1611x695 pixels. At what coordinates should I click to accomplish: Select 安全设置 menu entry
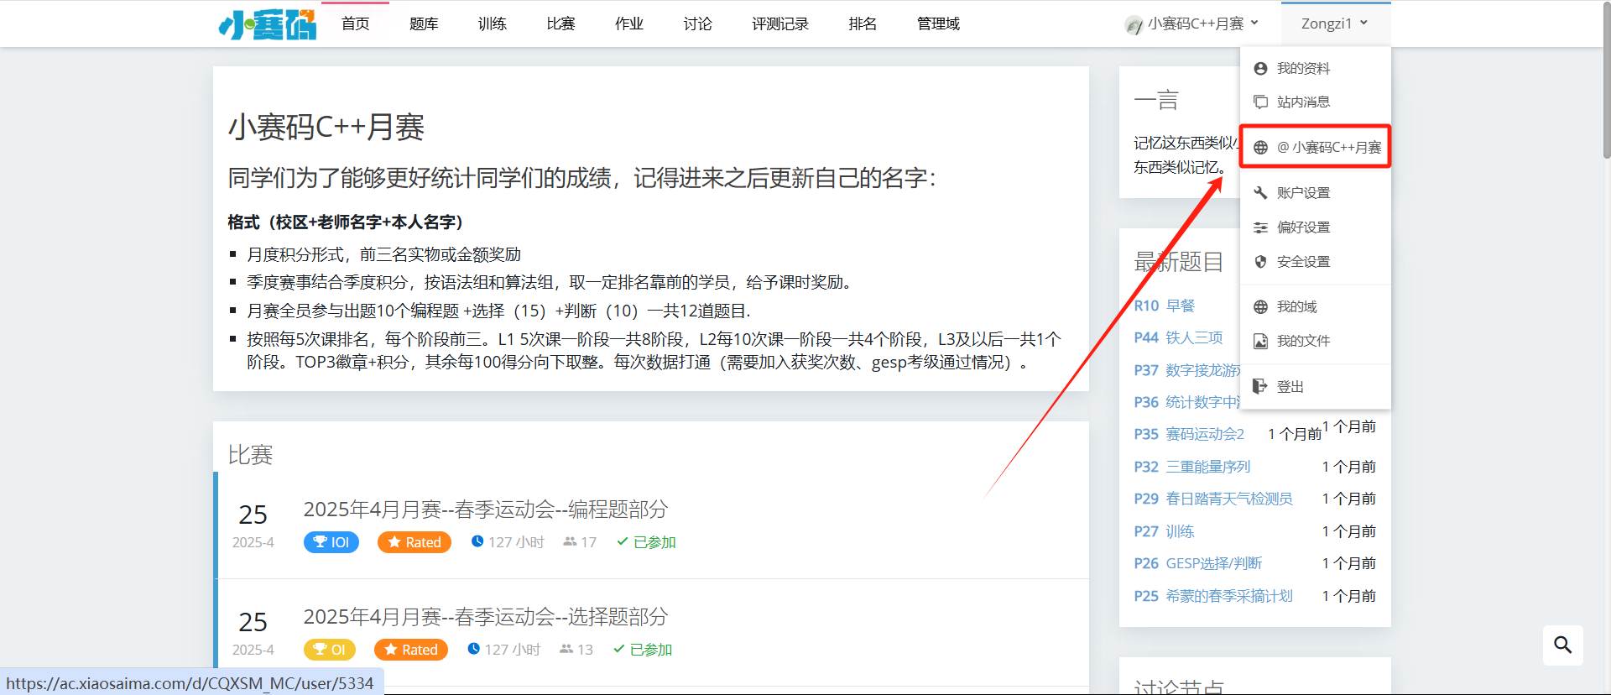click(x=1315, y=261)
